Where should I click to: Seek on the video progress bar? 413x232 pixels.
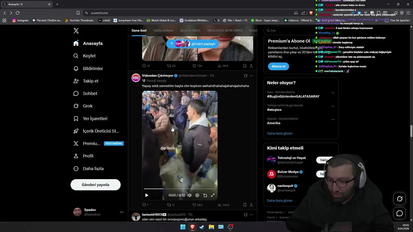coord(180,189)
